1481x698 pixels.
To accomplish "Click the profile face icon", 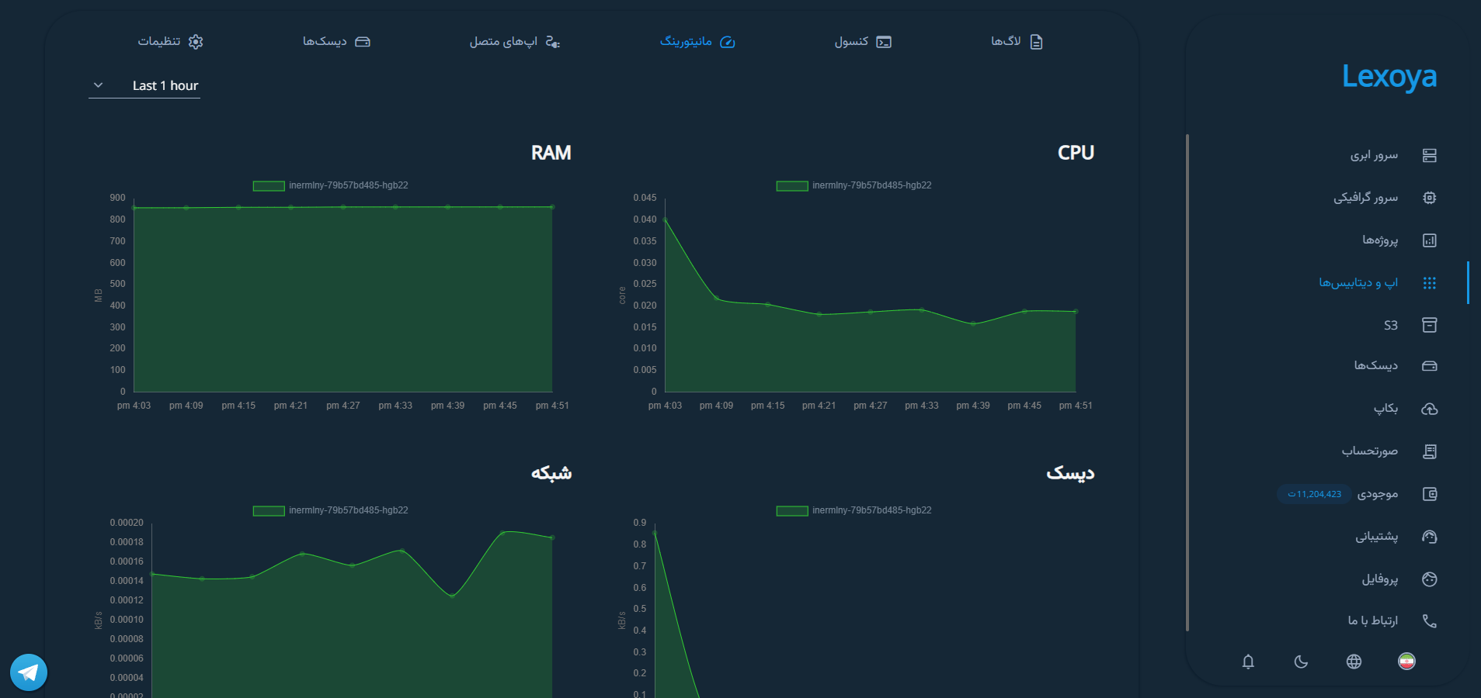I will coord(1429,579).
